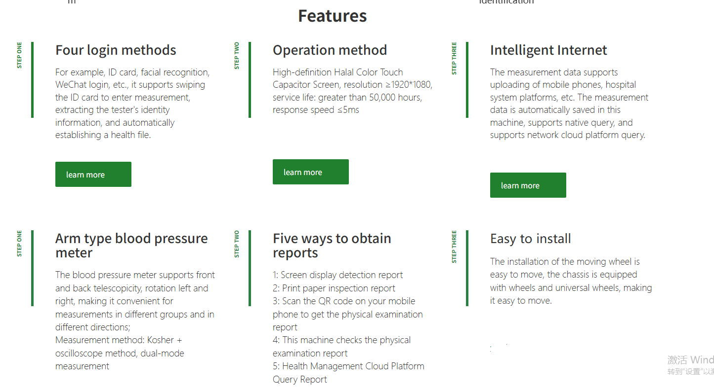Click learn more under Four login methods
This screenshot has width=714, height=390.
tap(93, 175)
